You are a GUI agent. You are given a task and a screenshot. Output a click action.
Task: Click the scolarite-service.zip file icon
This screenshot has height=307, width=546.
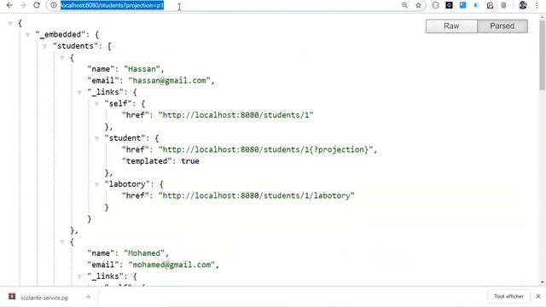(x=12, y=296)
